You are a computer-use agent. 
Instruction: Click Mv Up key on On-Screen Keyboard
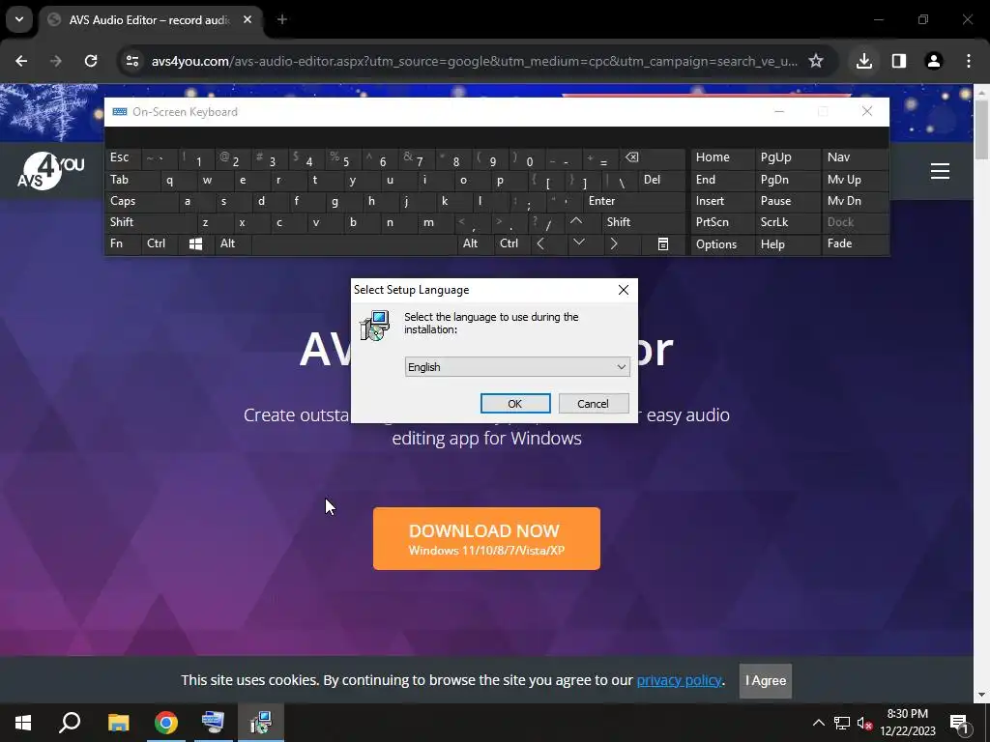click(x=854, y=180)
